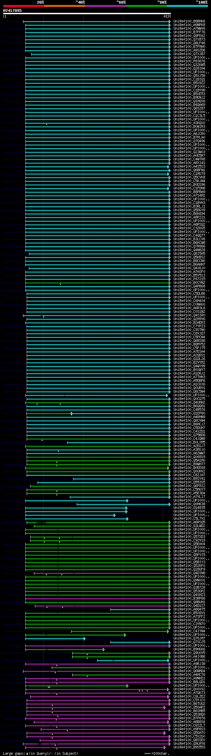This screenshot has width=211, height=756.
Task: Select the AV417895 query name
Action: [13, 11]
